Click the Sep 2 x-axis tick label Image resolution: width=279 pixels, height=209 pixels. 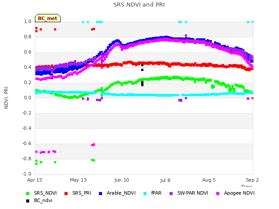point(252,180)
